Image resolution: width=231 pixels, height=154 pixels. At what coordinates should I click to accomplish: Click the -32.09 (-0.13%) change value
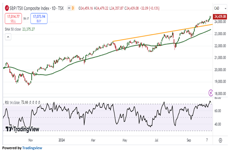click(150, 8)
